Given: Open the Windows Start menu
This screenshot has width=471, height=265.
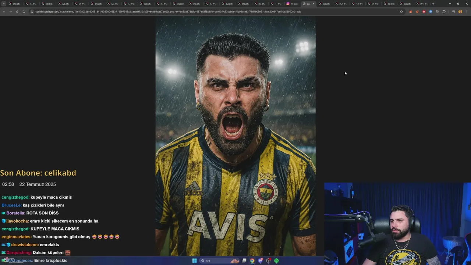Looking at the screenshot, I should click(194, 261).
